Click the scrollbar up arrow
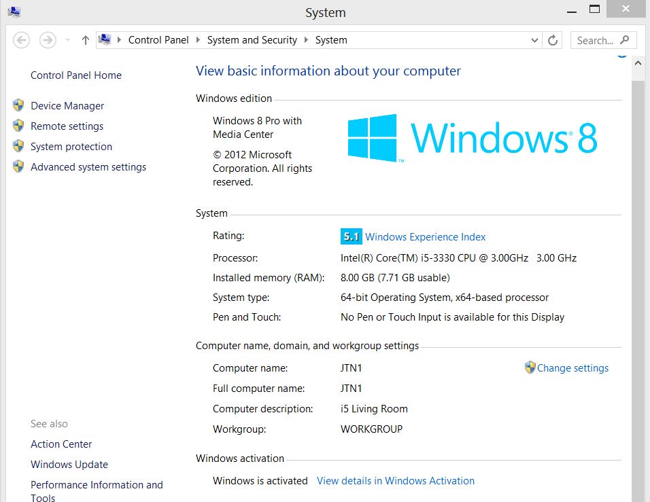The height and width of the screenshot is (502, 650). pyautogui.click(x=638, y=63)
